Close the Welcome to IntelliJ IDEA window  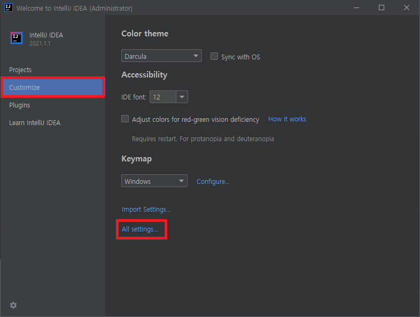pyautogui.click(x=406, y=8)
